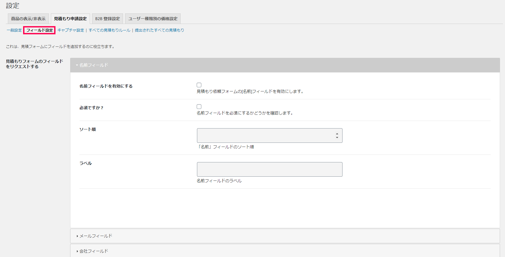Image resolution: width=505 pixels, height=257 pixels.
Task: Click the 名前フィールドを有効にする label text
Action: click(x=106, y=86)
